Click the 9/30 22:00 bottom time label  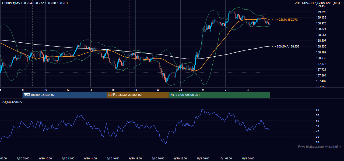180,159
